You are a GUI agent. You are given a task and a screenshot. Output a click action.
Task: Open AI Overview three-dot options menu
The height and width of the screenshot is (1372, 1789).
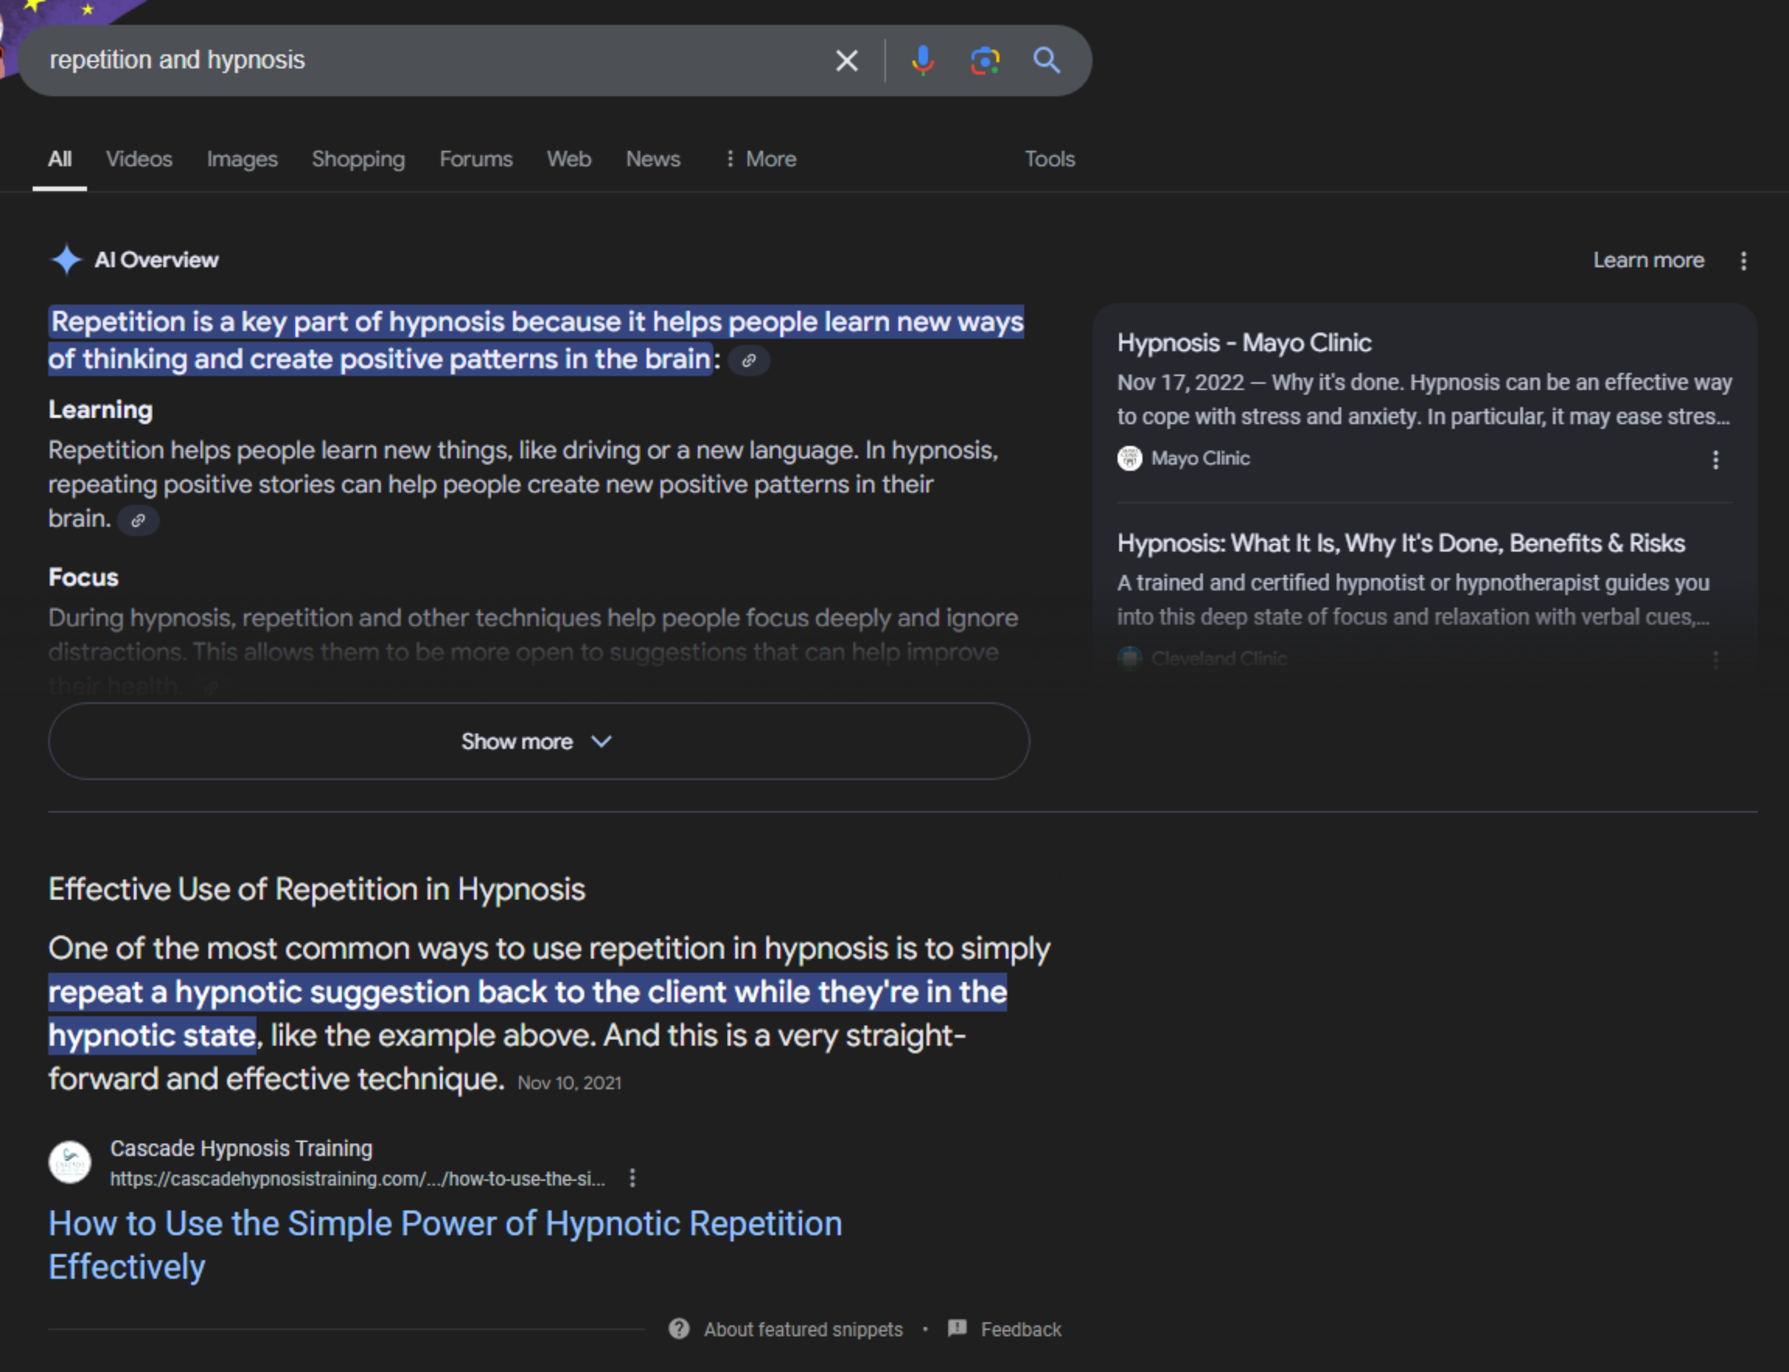pos(1743,261)
